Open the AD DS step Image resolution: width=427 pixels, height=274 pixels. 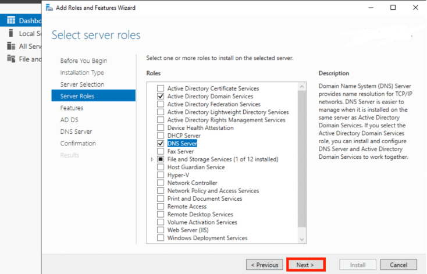69,120
